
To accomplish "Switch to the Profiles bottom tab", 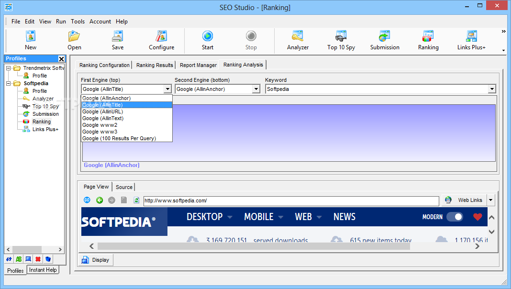I will [15, 270].
